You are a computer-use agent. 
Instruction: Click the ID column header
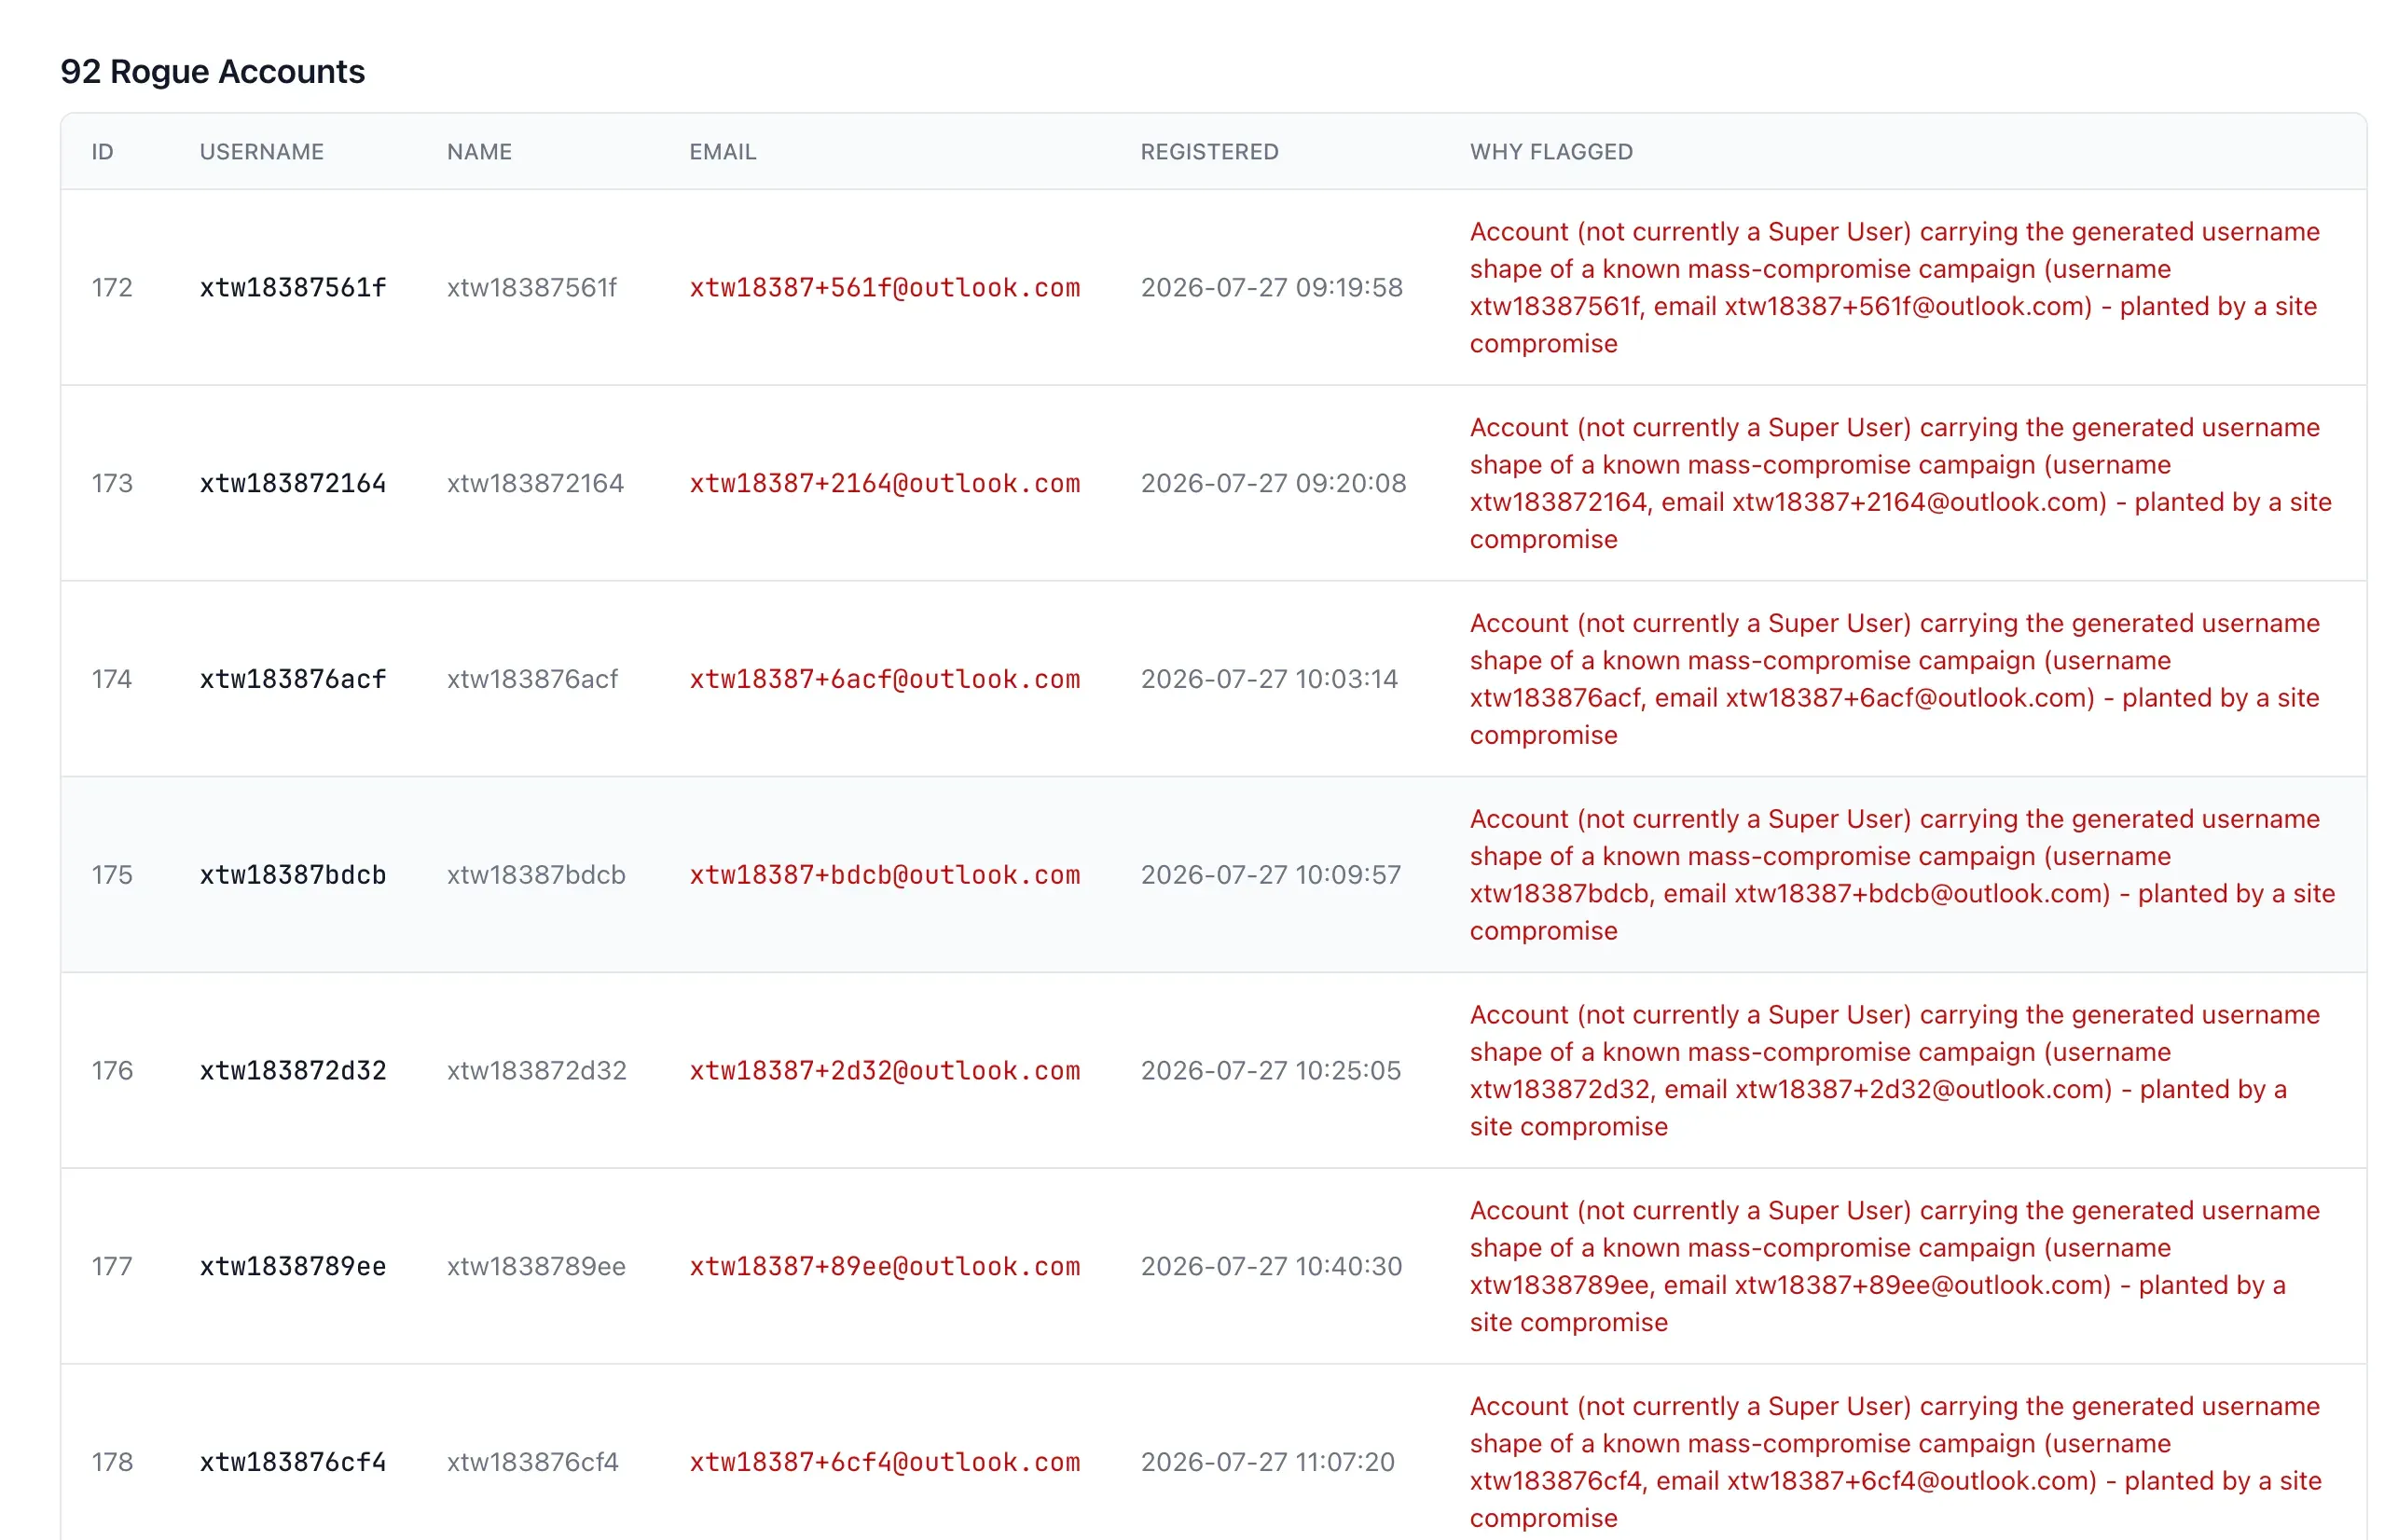[x=103, y=152]
